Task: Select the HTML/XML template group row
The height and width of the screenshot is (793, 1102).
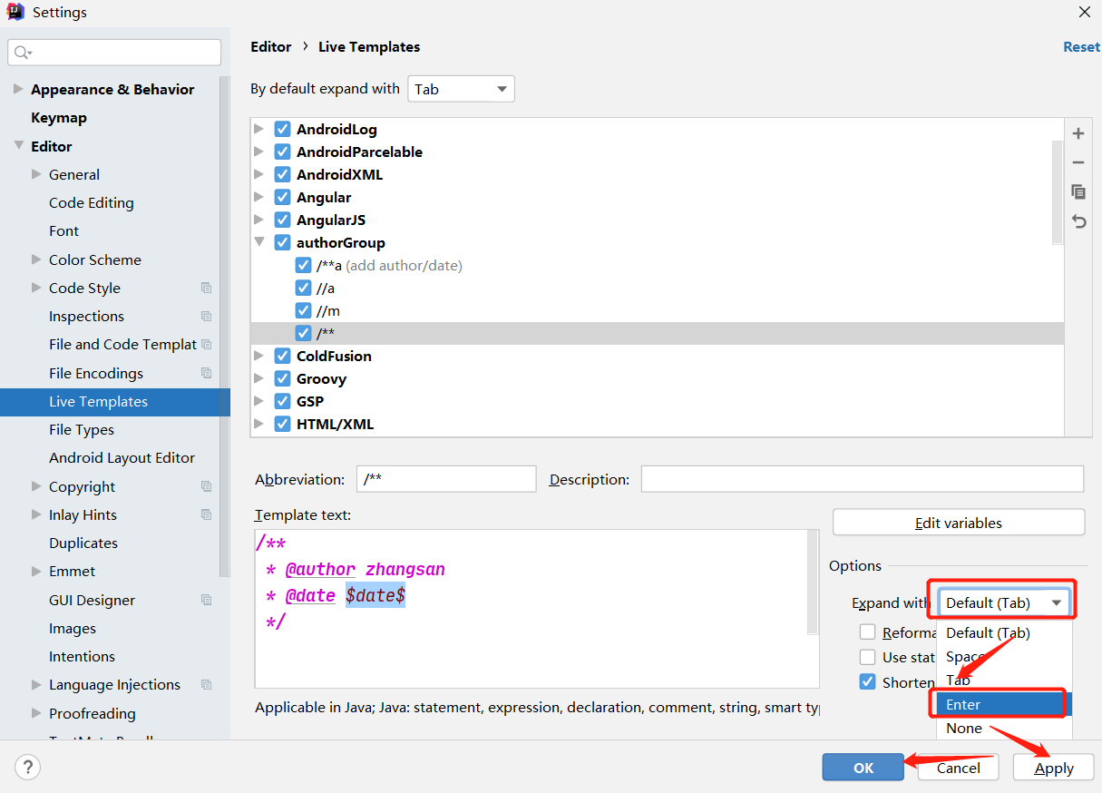Action: coord(658,424)
